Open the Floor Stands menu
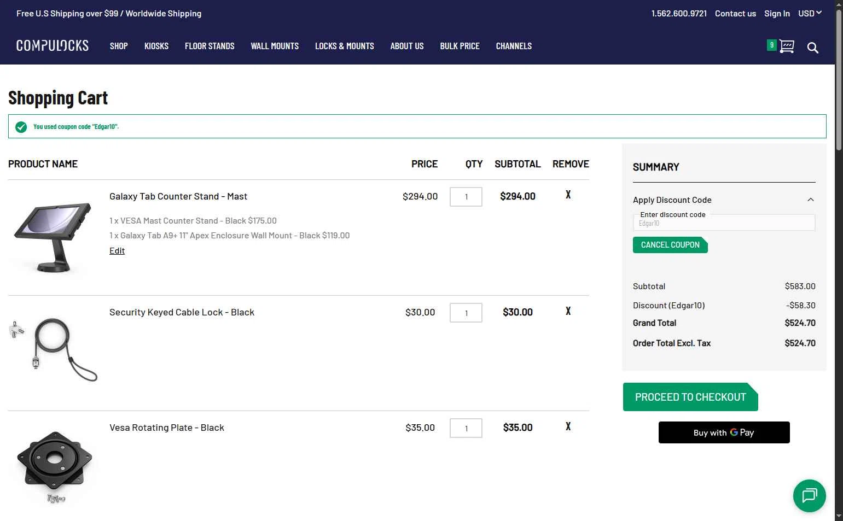 [210, 46]
